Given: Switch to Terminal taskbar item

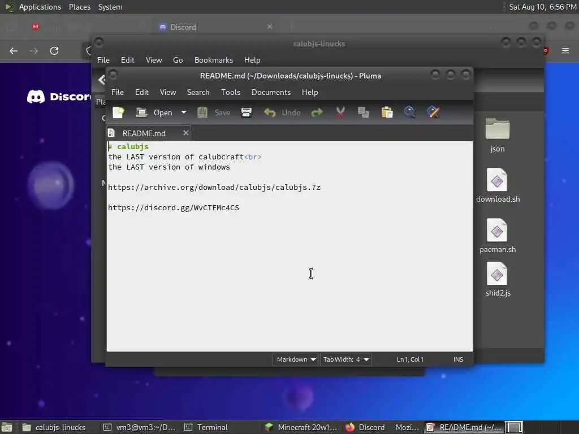Looking at the screenshot, I should (x=206, y=427).
